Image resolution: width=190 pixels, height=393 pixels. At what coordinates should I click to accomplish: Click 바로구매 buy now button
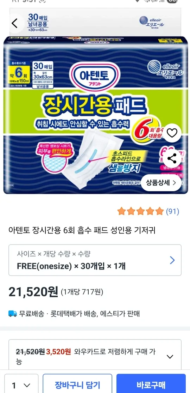click(151, 385)
